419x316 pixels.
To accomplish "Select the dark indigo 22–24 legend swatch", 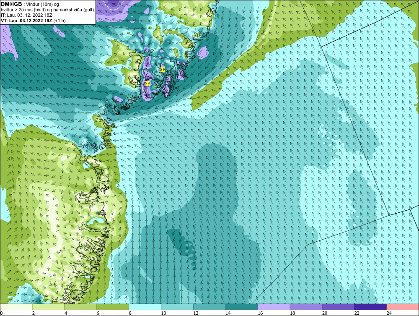I will (371, 307).
